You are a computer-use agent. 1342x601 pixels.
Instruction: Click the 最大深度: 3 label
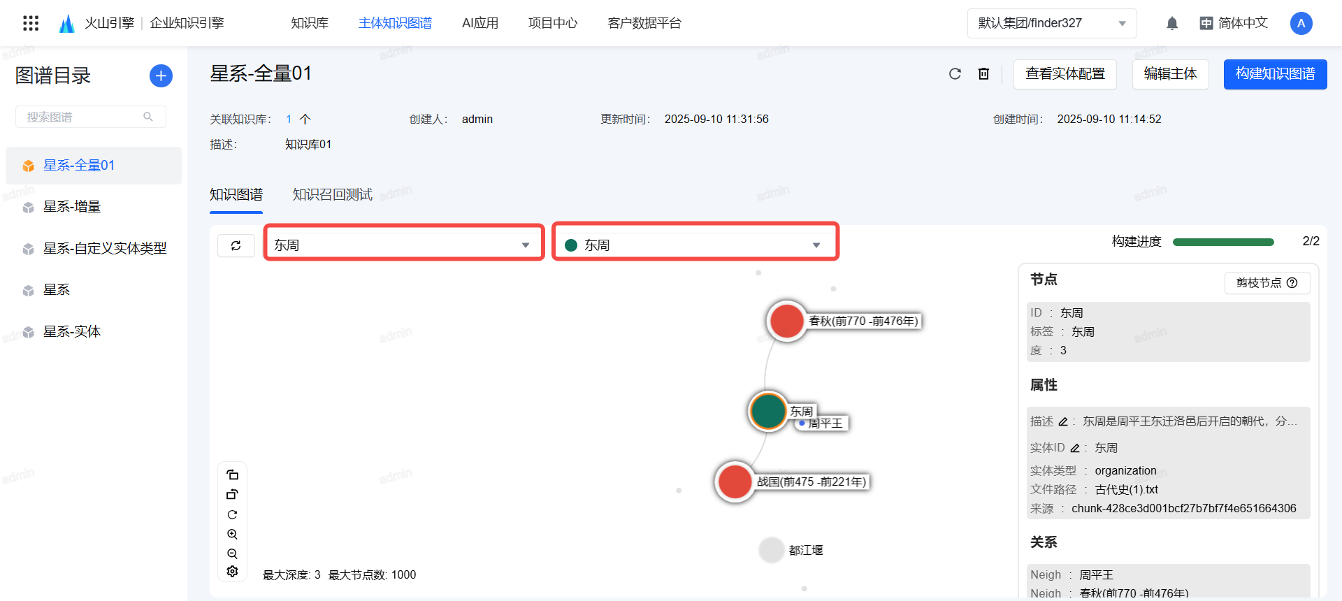click(291, 574)
